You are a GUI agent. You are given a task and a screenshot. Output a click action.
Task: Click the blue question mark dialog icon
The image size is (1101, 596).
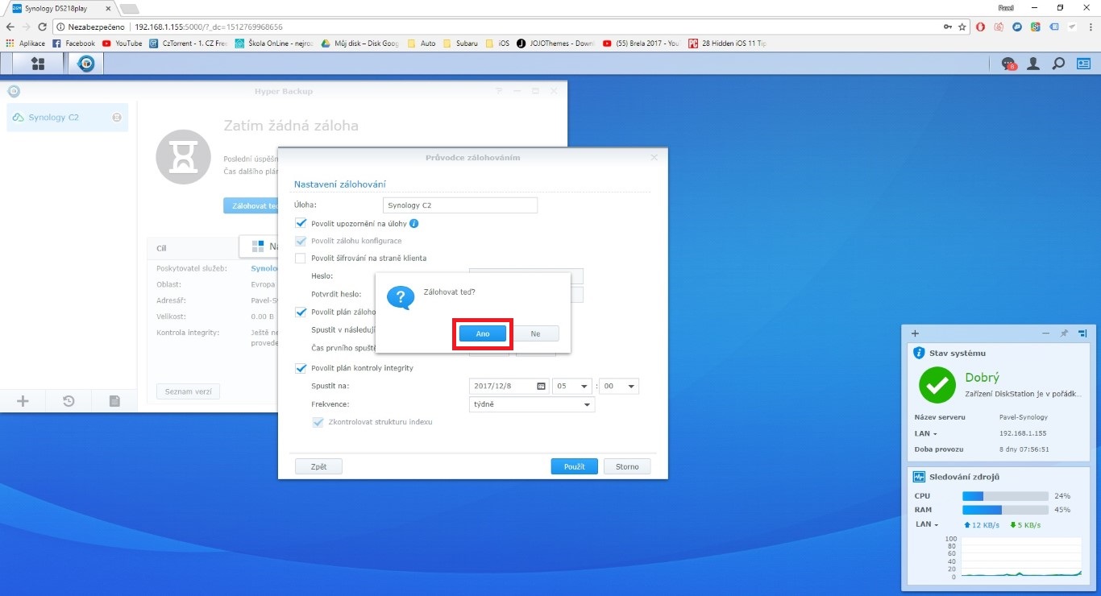[400, 296]
